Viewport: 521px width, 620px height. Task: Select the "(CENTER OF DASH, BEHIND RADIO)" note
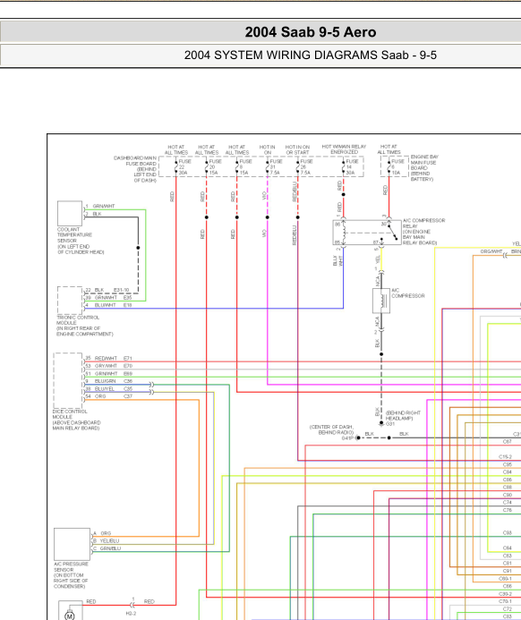click(331, 429)
